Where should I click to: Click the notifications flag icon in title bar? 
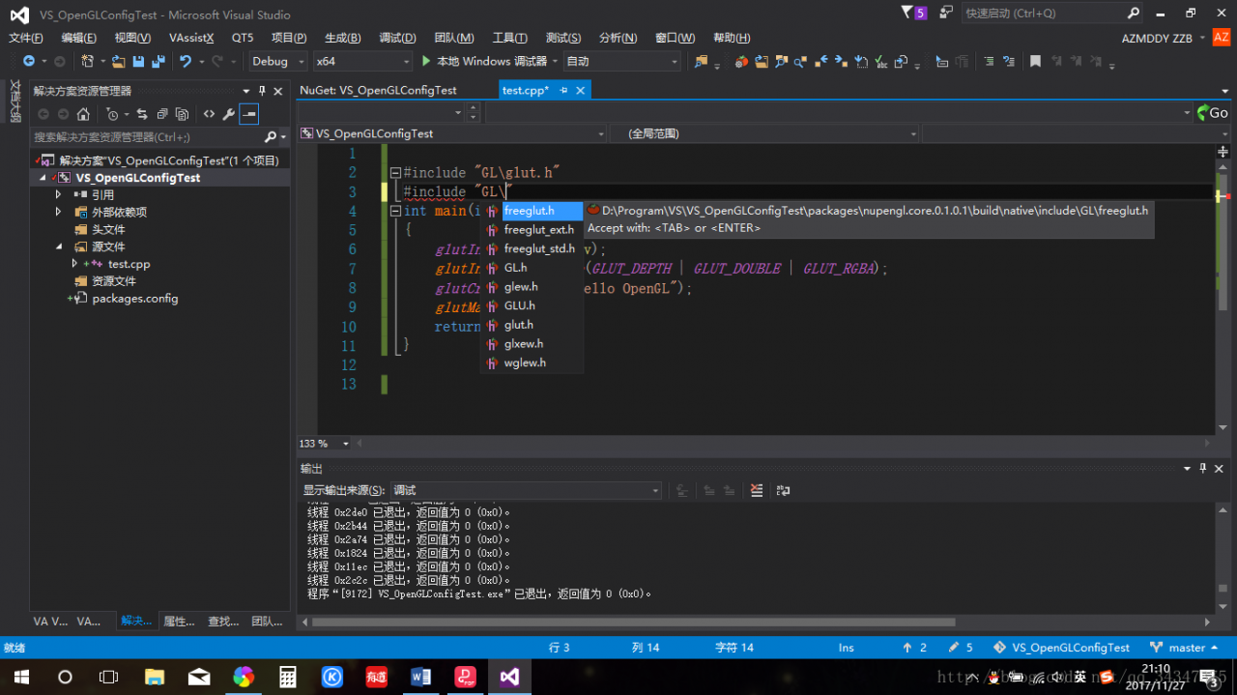907,14
